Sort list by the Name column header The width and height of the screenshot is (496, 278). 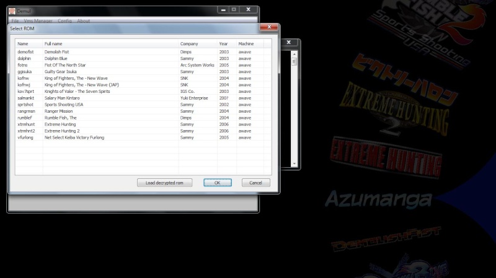click(x=29, y=43)
